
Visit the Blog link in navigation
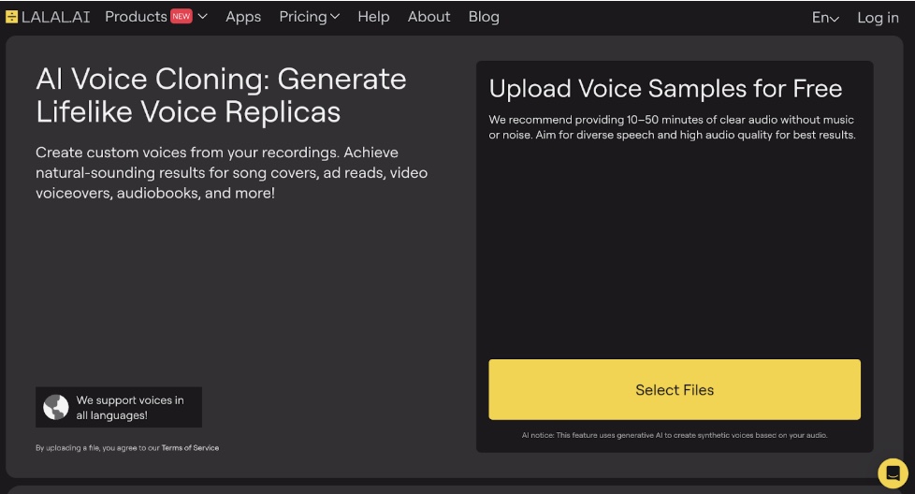click(484, 17)
